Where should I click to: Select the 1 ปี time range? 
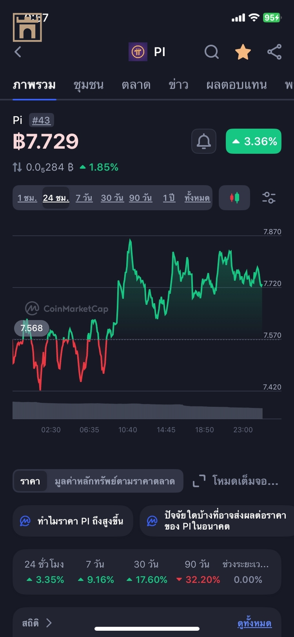[x=169, y=198]
